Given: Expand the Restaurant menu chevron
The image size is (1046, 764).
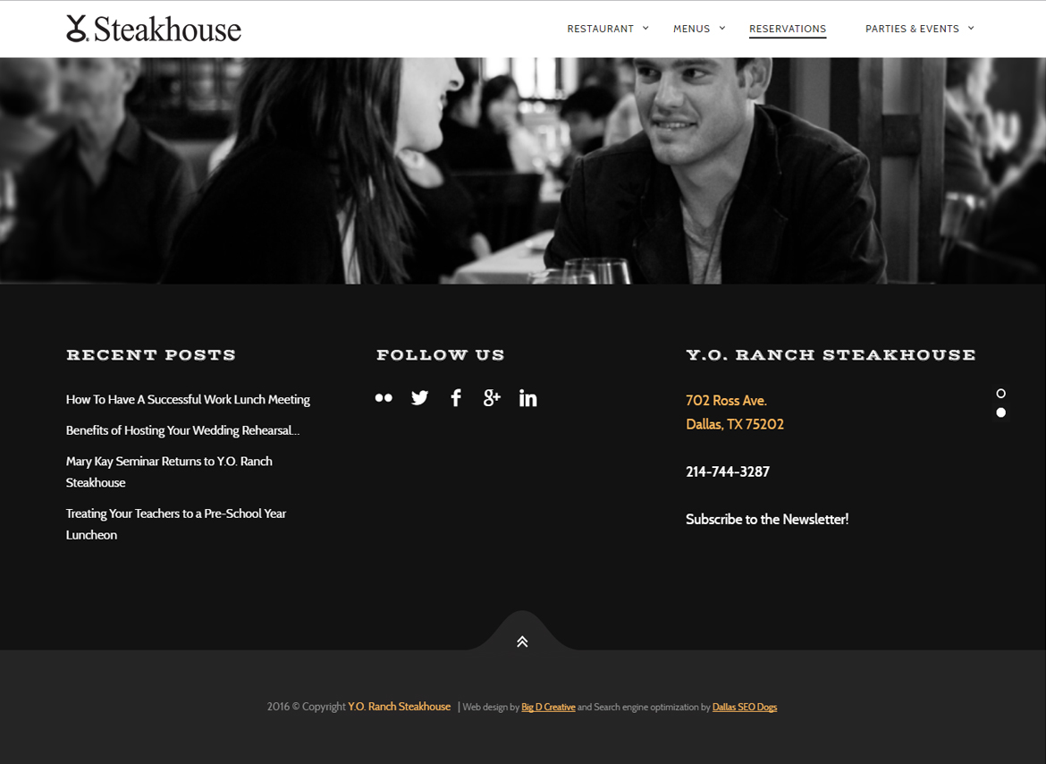Looking at the screenshot, I should tap(645, 28).
